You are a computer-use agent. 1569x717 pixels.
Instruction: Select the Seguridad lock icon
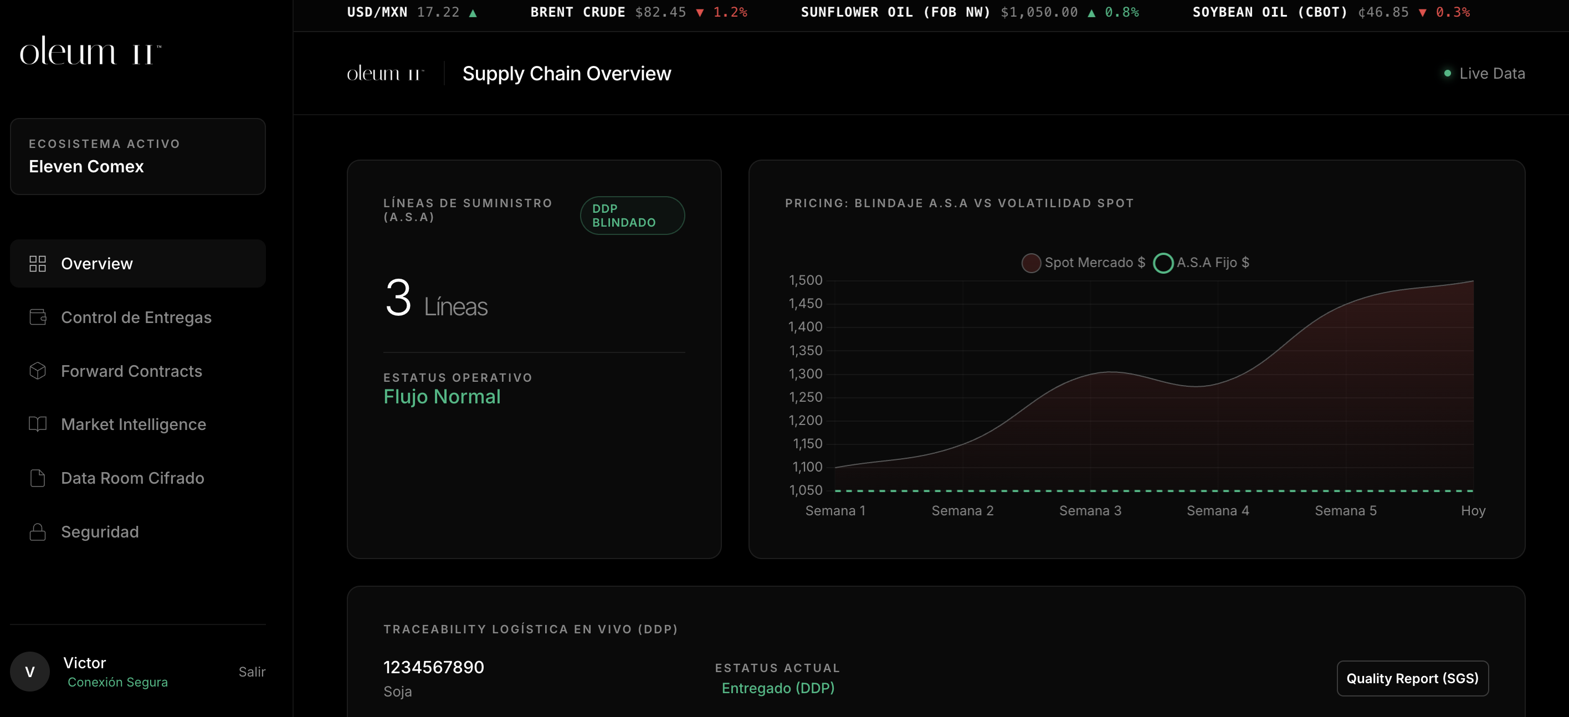[x=37, y=532]
